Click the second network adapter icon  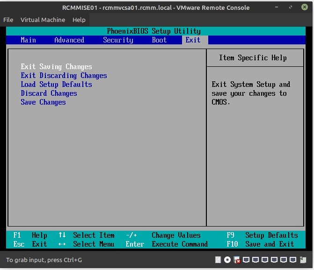(x=256, y=260)
